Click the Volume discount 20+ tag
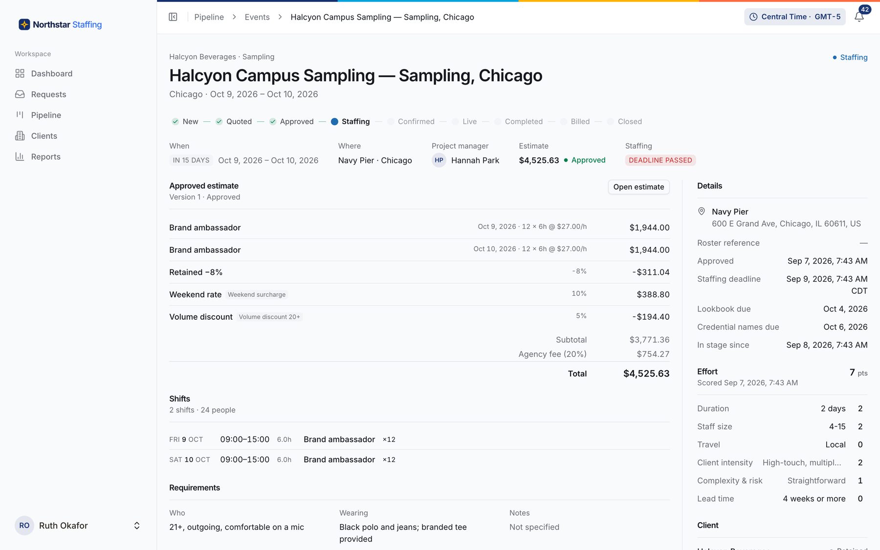 [269, 317]
